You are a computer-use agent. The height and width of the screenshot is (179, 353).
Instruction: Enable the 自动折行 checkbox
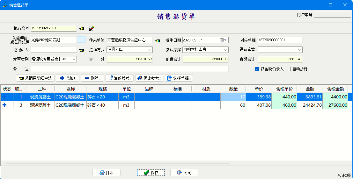[x=289, y=69]
